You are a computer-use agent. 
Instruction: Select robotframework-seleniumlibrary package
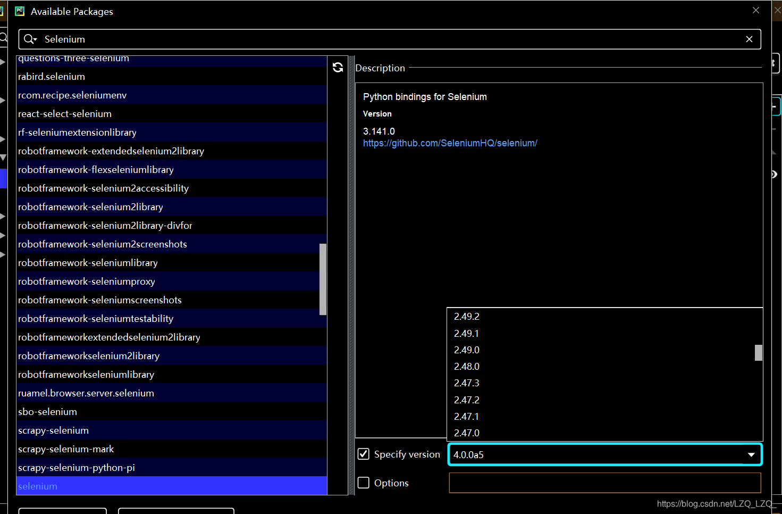coord(172,262)
